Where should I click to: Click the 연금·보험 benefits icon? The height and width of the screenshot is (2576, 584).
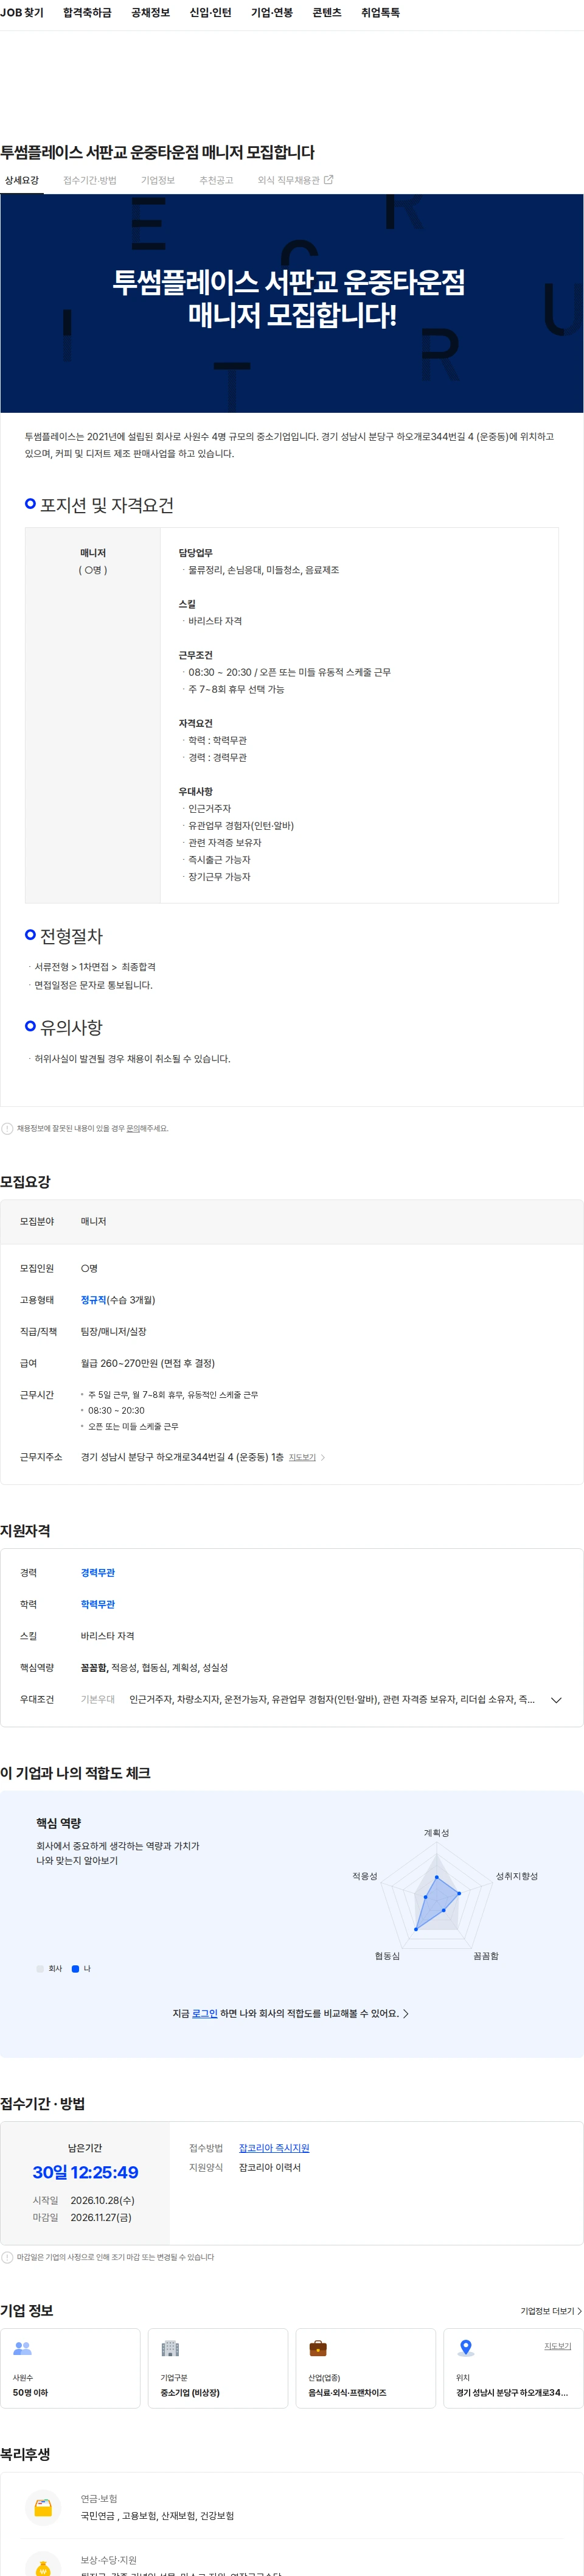tap(43, 2507)
